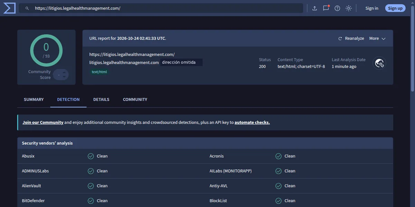Click the Sign in link
Screen dimensions: 415x207
click(372, 8)
